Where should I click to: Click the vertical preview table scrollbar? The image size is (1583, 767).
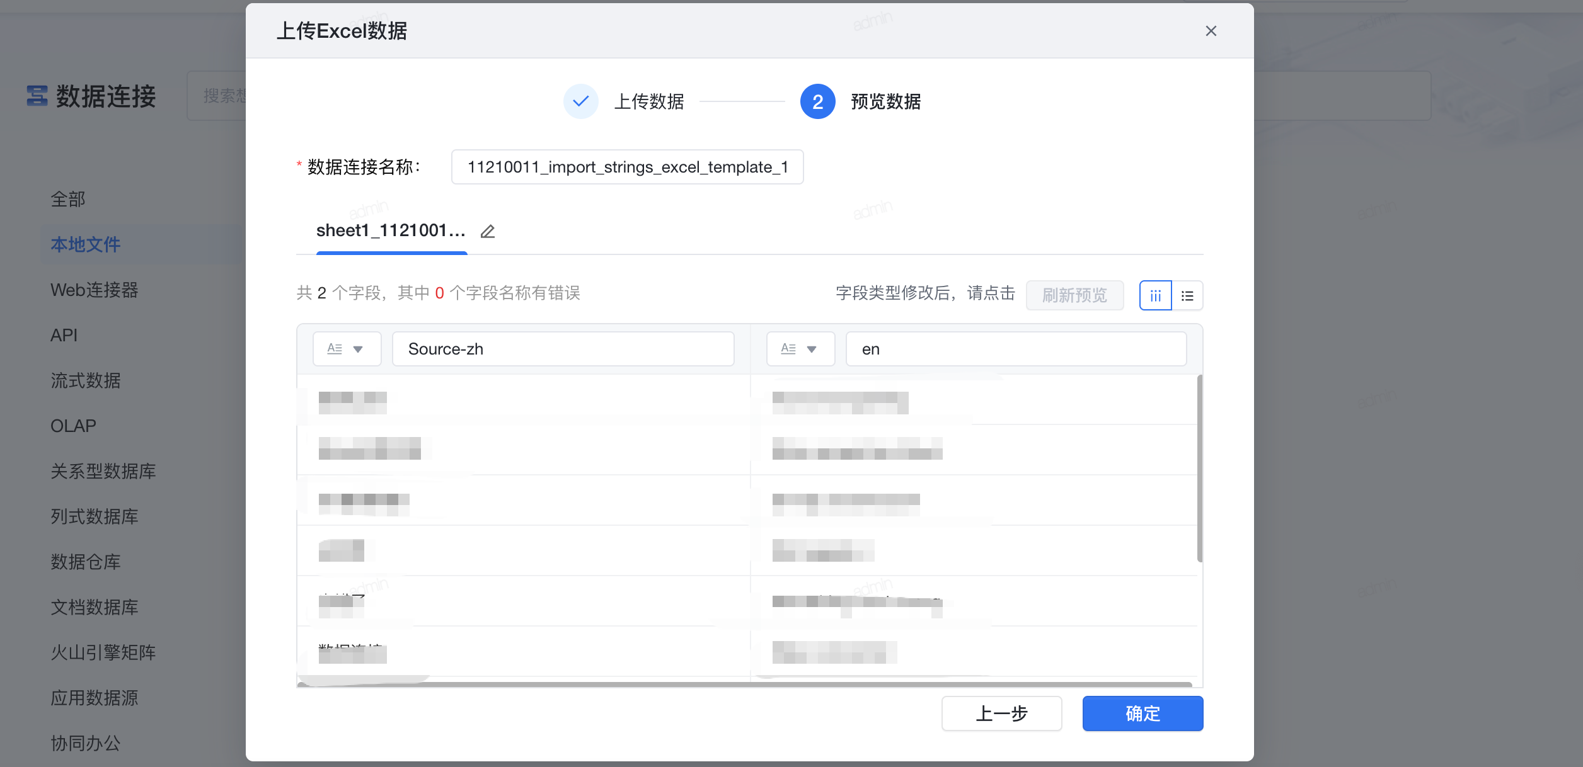[1199, 468]
